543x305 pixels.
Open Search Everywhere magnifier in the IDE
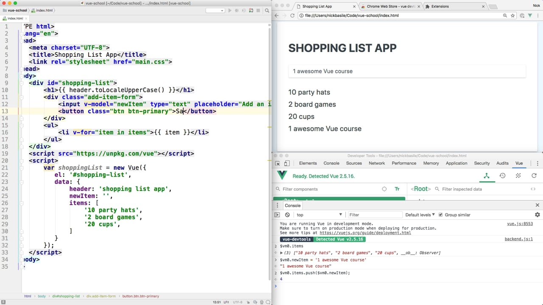click(x=266, y=11)
